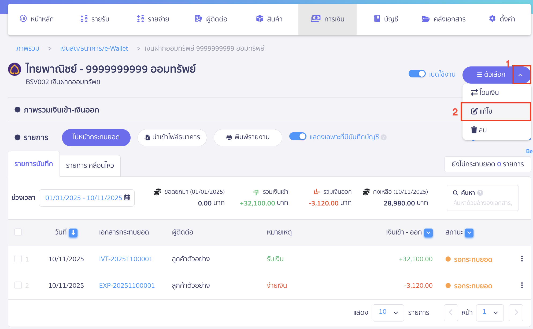Open document link EXP-20251100001

click(x=127, y=285)
